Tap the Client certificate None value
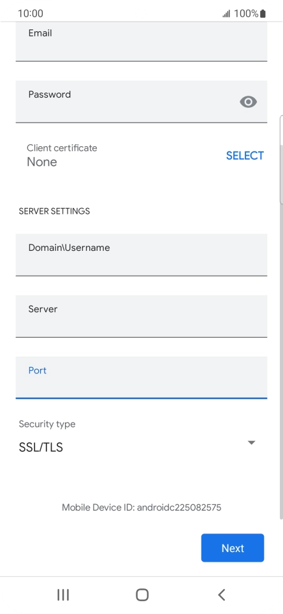The height and width of the screenshot is (614, 283). point(42,161)
